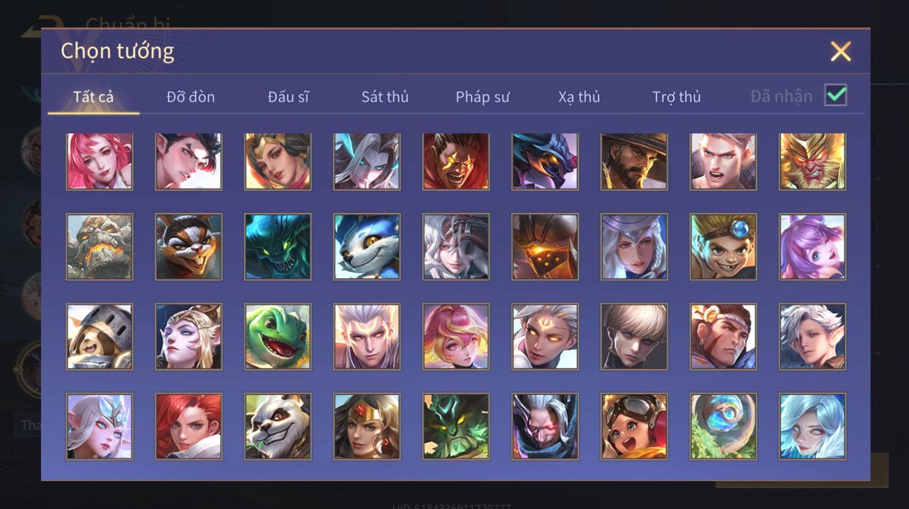909x509 pixels.
Task: Pick the red-haired woman hero portrait
Action: click(x=188, y=426)
